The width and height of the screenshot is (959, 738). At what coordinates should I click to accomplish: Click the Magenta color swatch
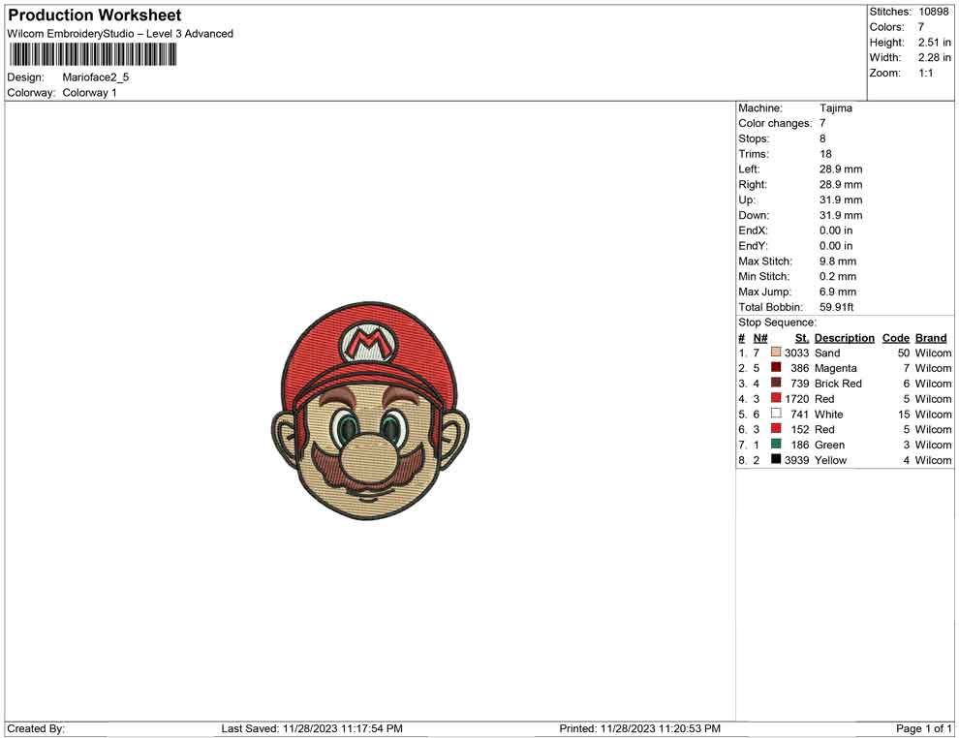[776, 367]
